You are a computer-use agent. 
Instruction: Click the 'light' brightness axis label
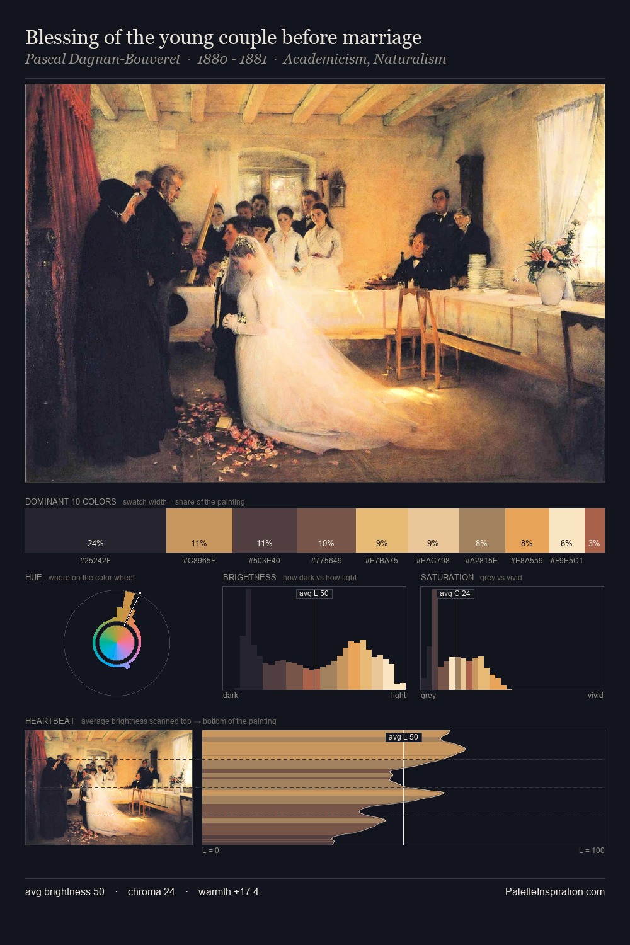pyautogui.click(x=398, y=696)
